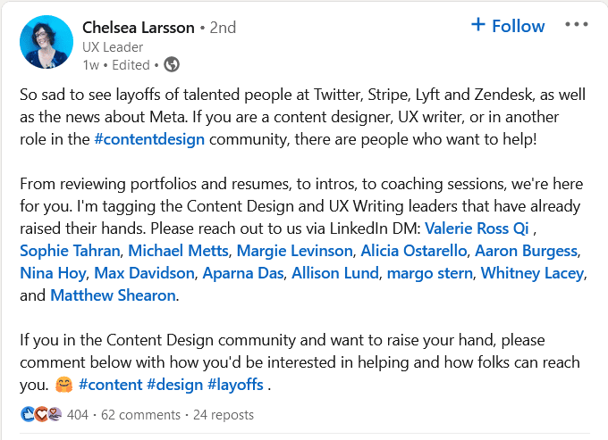Follow Chelsea Larsson

508,26
